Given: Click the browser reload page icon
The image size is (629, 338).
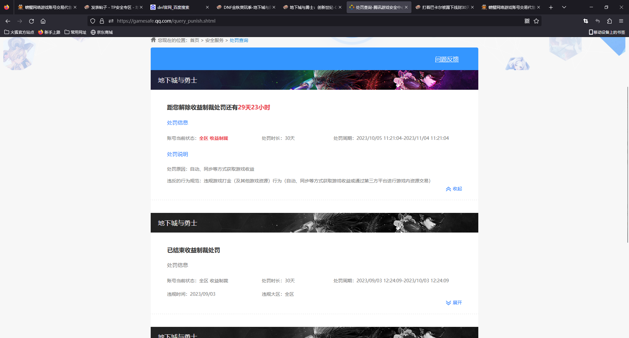Looking at the screenshot, I should (31, 21).
